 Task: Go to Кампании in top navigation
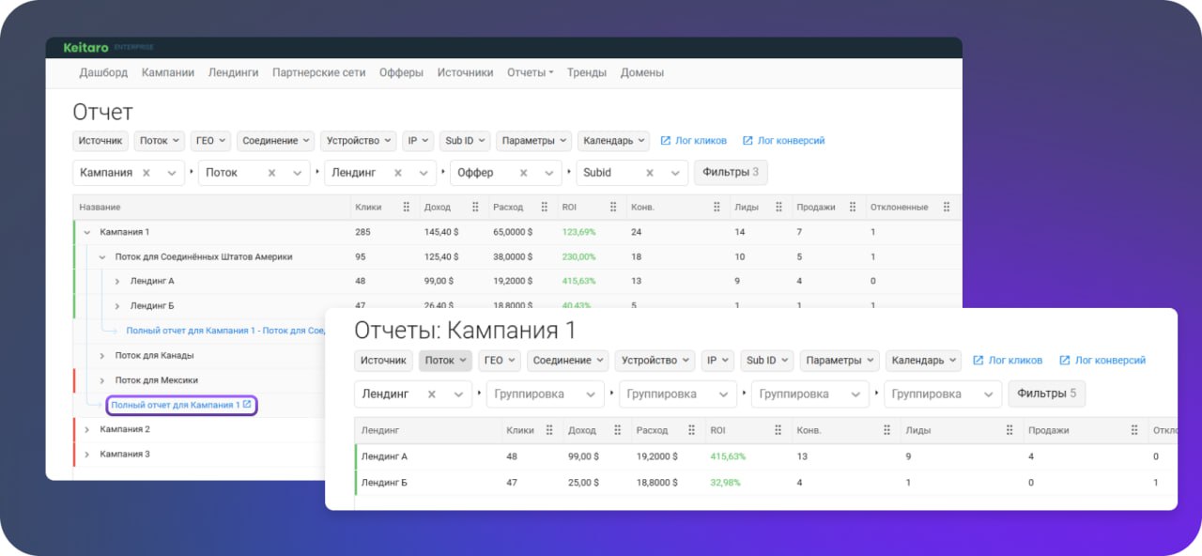168,72
